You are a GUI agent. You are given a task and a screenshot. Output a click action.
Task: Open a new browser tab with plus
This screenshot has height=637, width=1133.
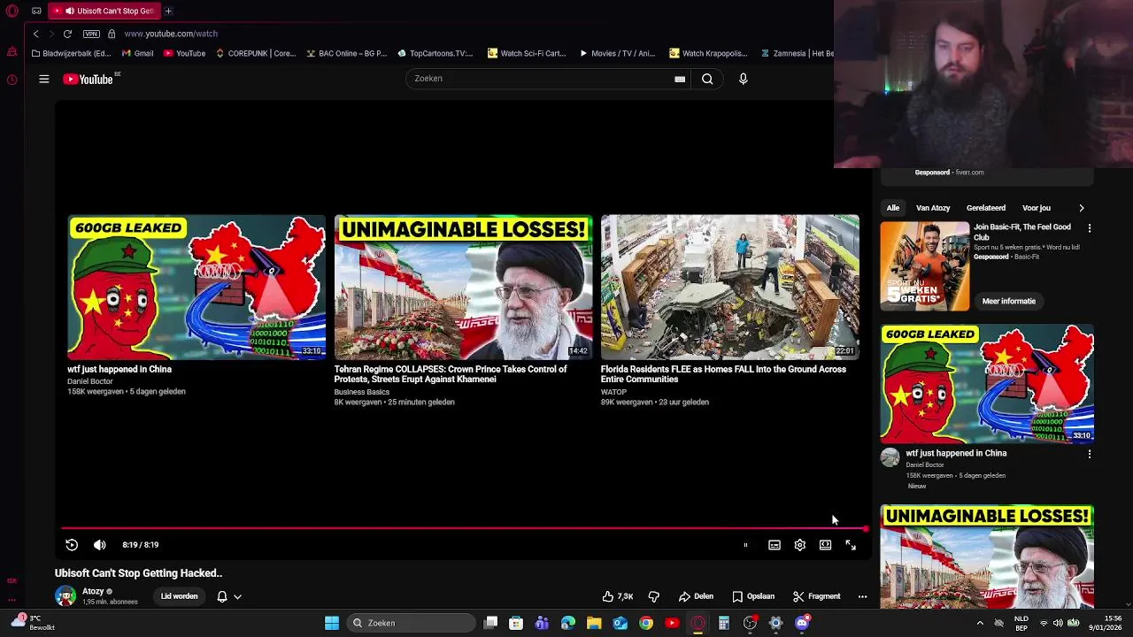click(x=168, y=11)
